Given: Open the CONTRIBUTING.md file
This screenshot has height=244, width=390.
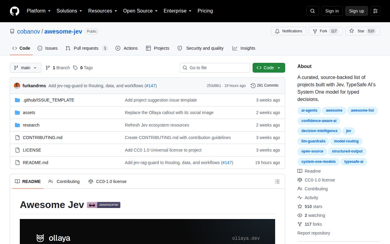Looking at the screenshot, I should click(x=43, y=138).
